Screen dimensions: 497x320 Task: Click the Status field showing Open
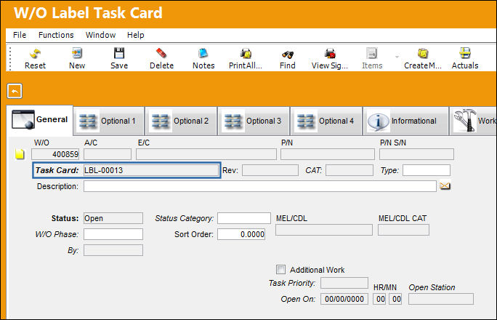pos(113,218)
